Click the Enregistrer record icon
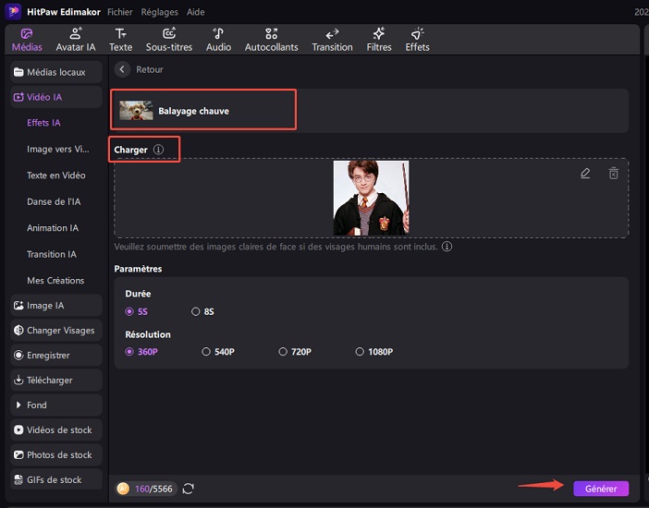Image resolution: width=649 pixels, height=508 pixels. coord(18,355)
